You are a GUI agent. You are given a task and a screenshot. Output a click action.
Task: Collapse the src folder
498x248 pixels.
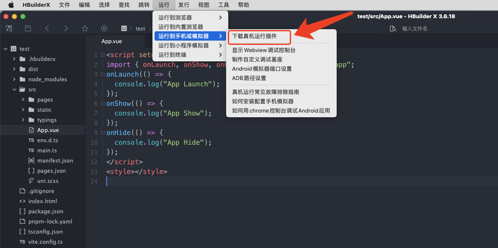coord(14,89)
